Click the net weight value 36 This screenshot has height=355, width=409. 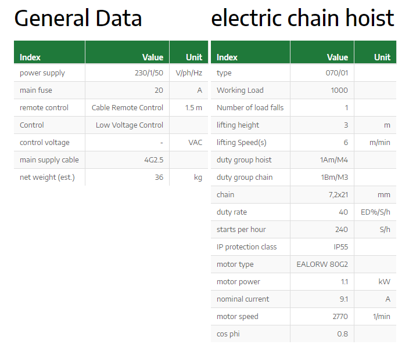pos(159,178)
